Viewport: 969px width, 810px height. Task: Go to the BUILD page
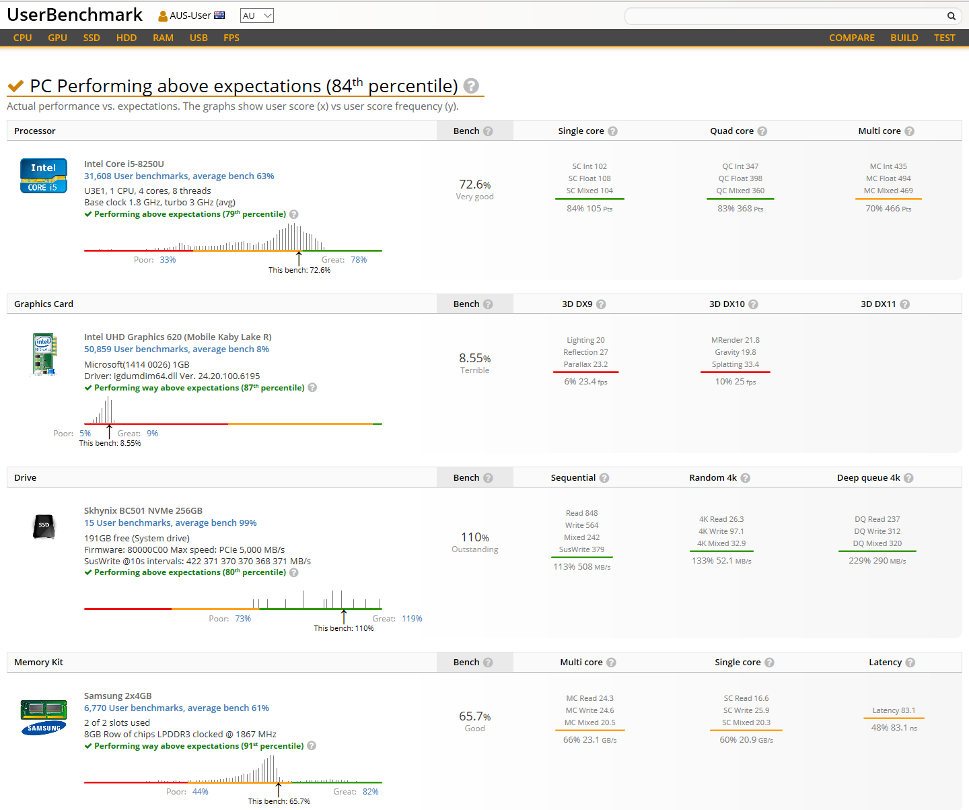pyautogui.click(x=904, y=38)
